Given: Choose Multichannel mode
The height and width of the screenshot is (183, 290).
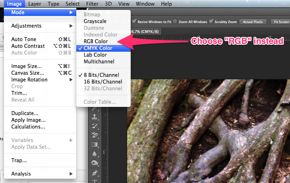Looking at the screenshot, I should click(103, 61).
